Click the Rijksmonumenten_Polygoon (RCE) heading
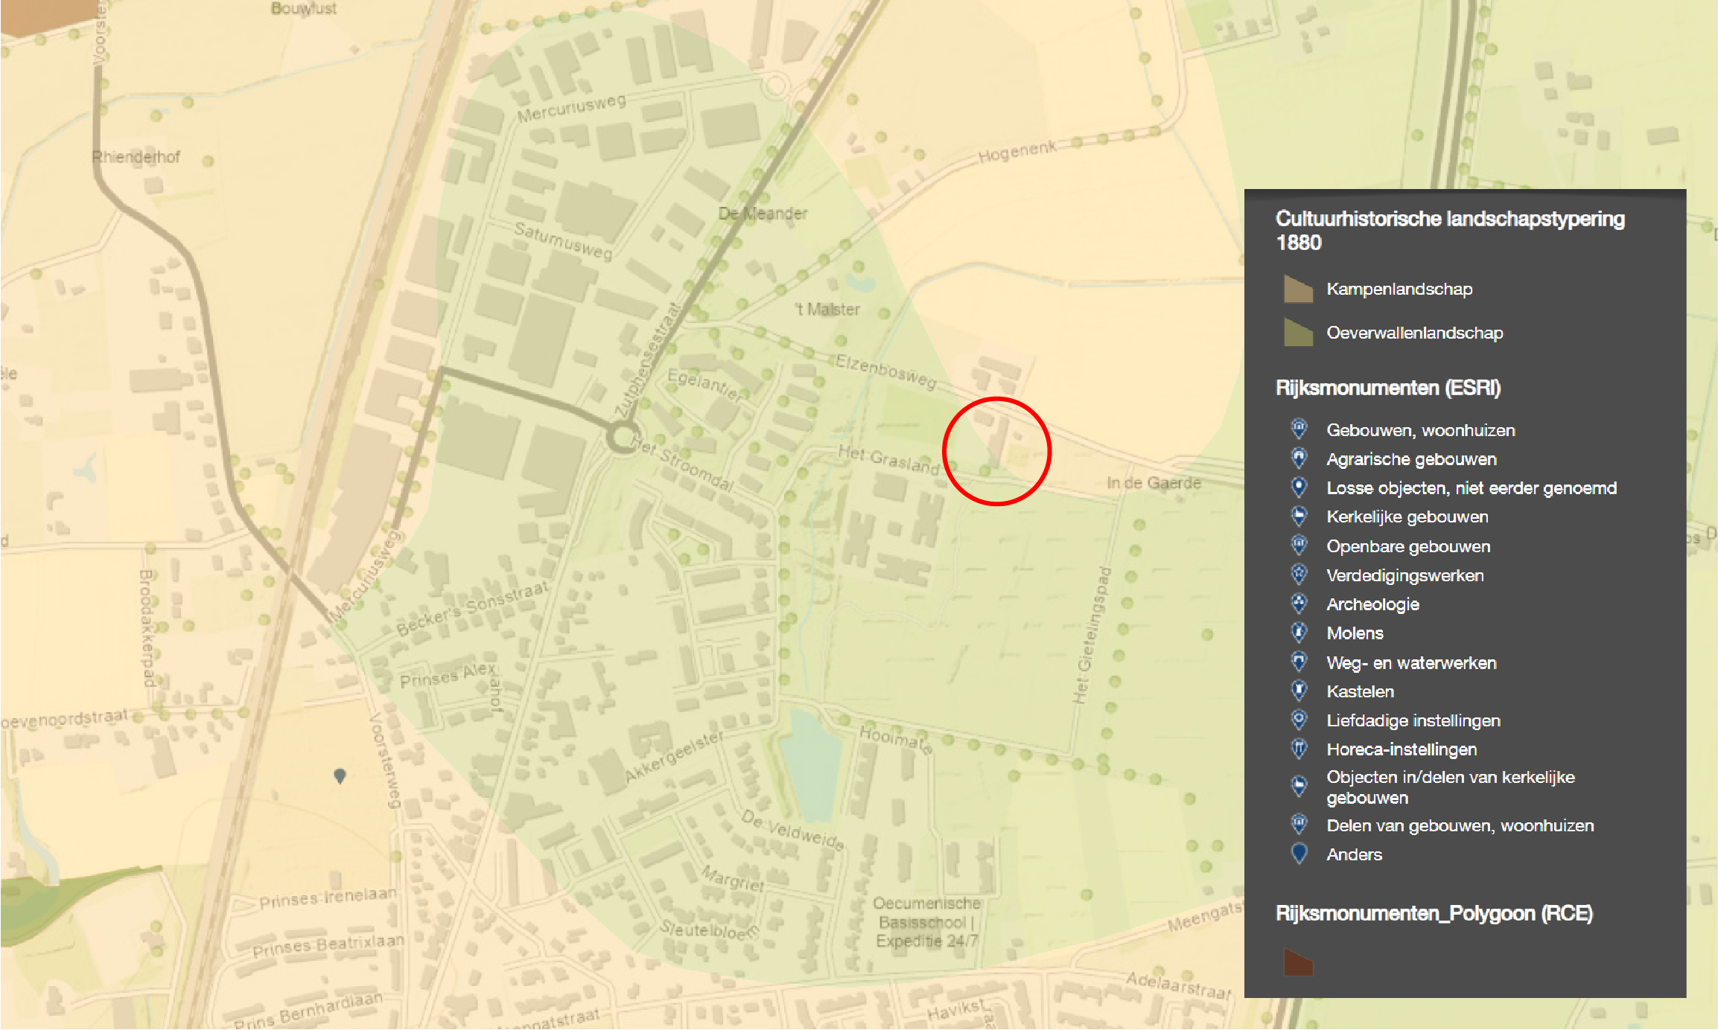Screen dimensions: 1718x1030 [x=1434, y=914]
